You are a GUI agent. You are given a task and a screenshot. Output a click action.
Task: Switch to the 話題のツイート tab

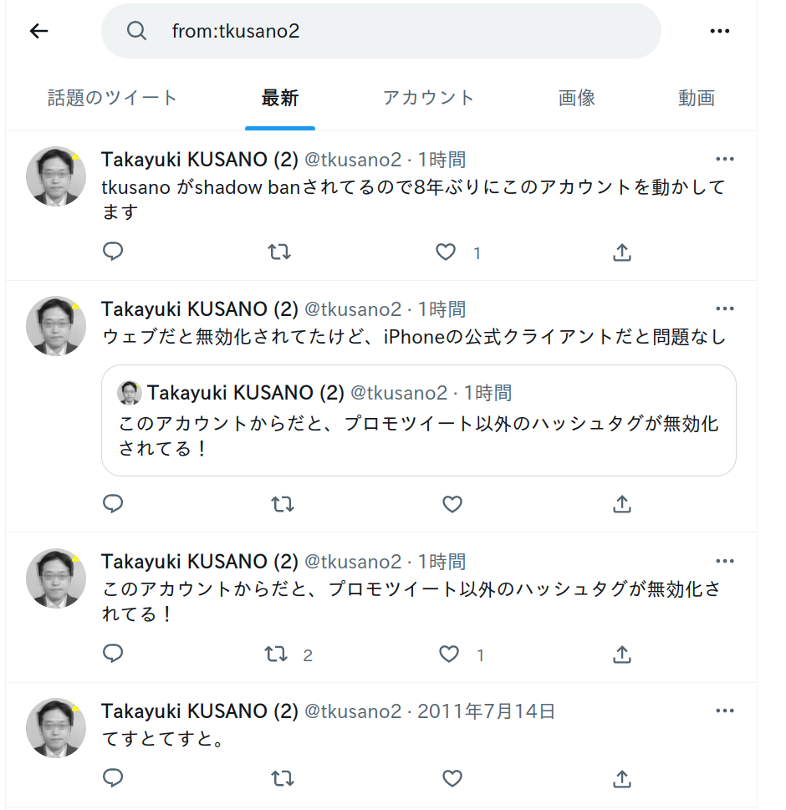[113, 98]
